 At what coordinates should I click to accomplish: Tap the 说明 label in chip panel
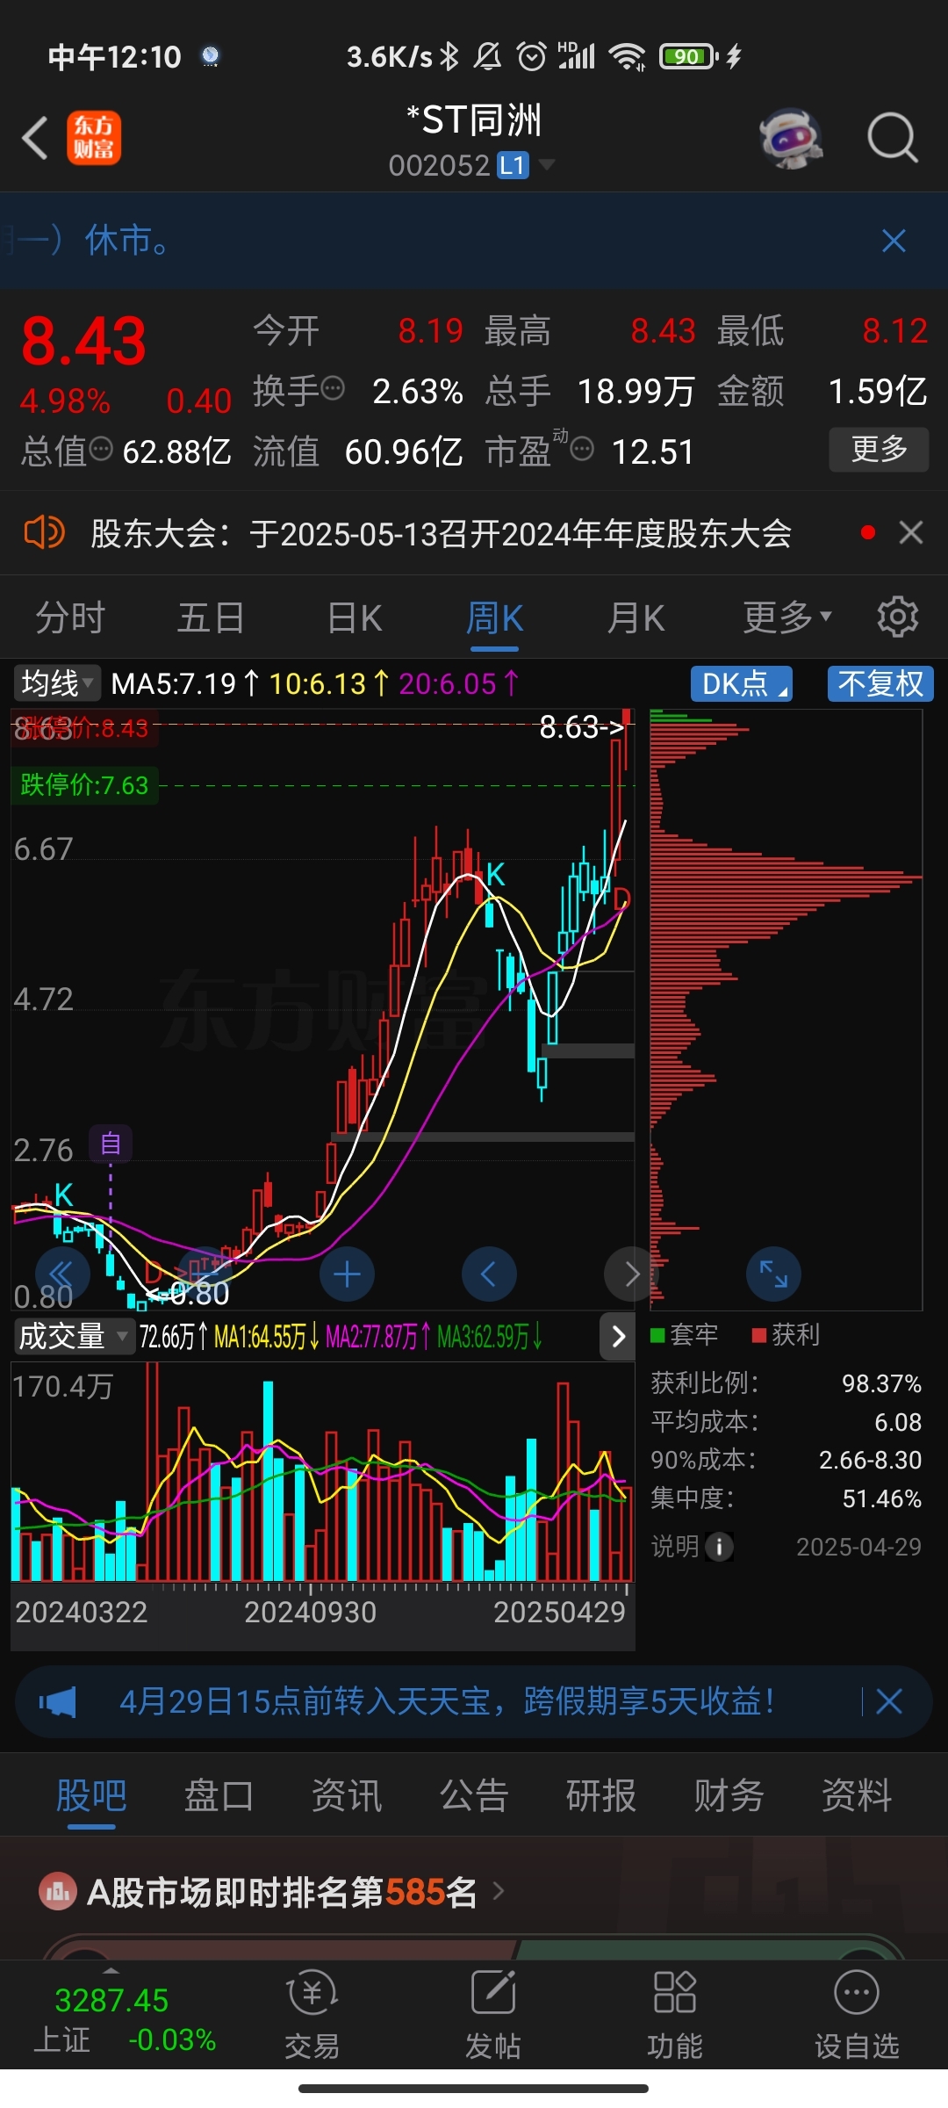(675, 1546)
